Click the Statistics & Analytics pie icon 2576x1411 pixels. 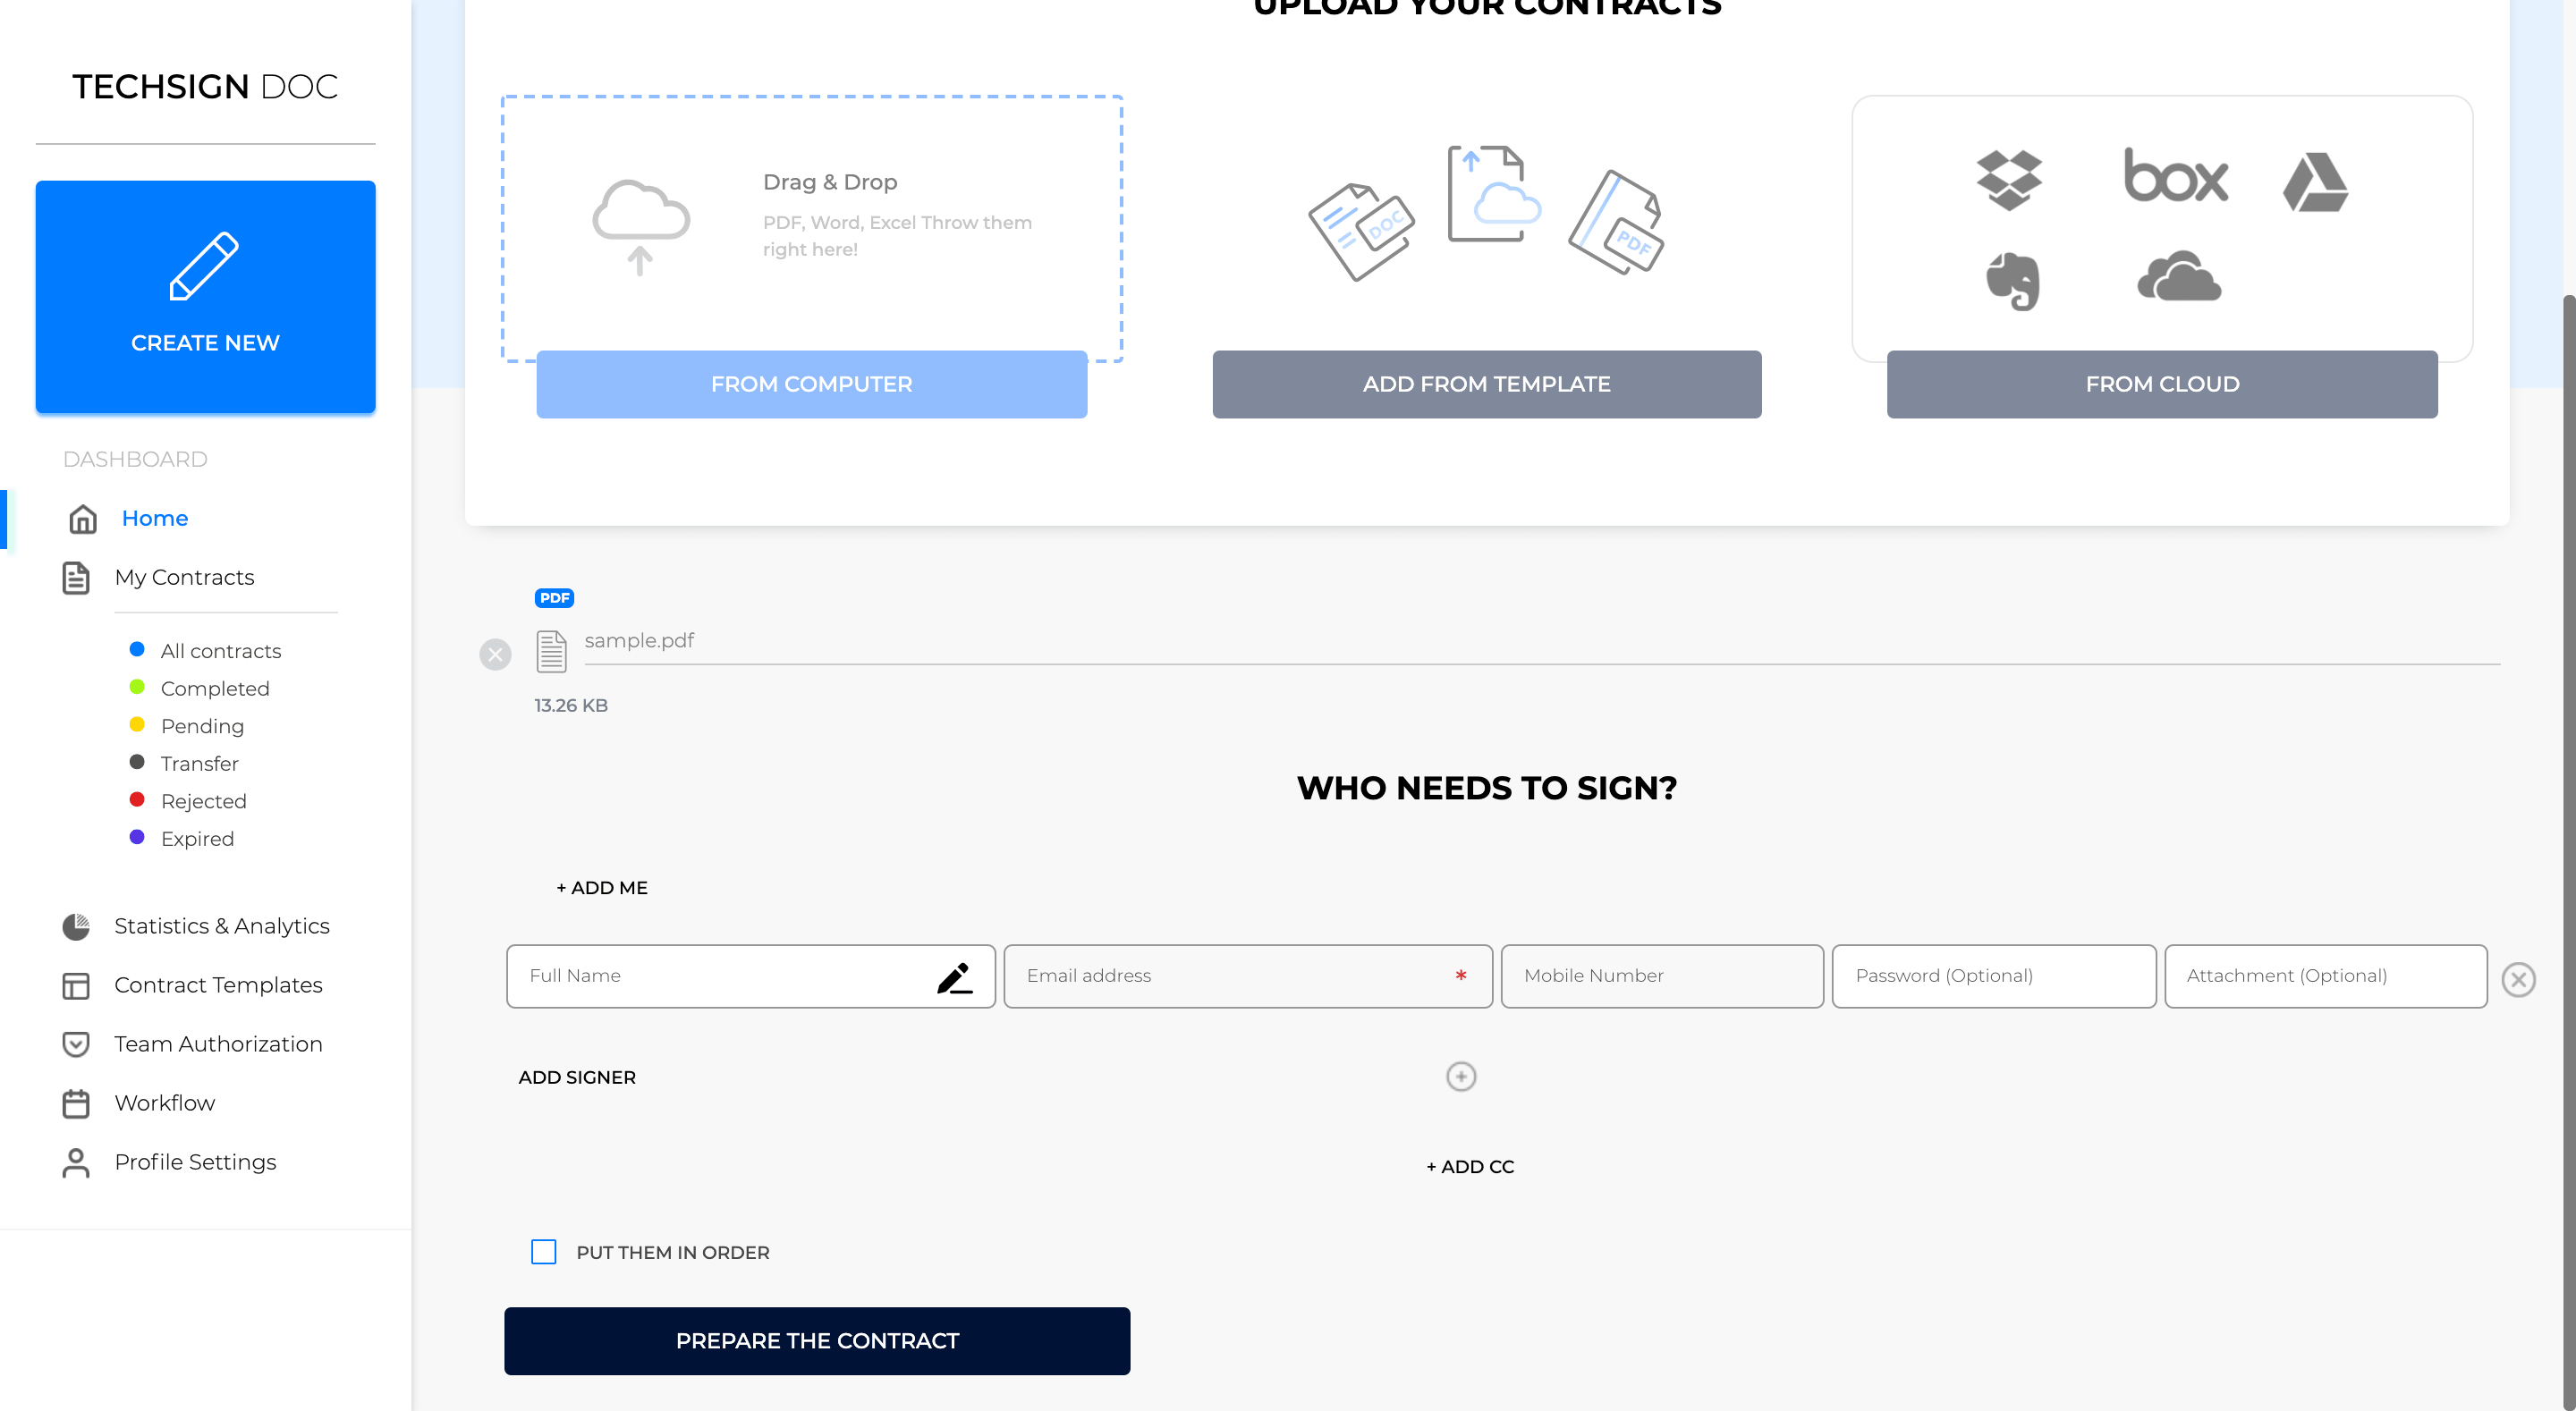click(76, 926)
